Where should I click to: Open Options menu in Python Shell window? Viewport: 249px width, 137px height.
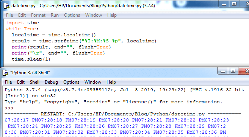click(x=71, y=82)
